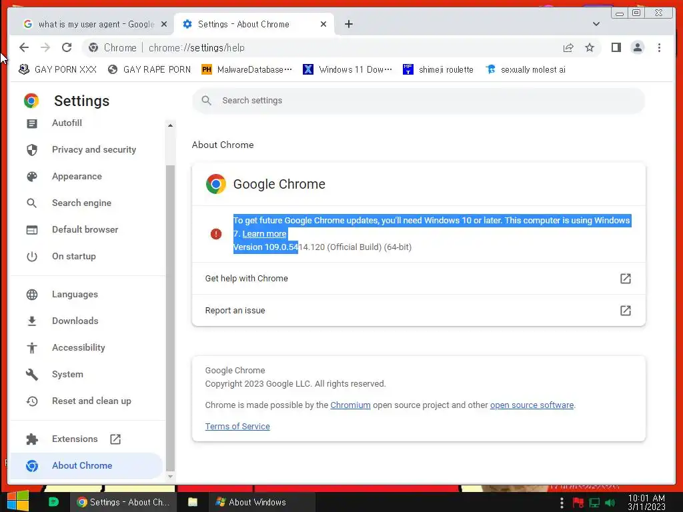This screenshot has height=512, width=683.
Task: Select the Settings - About Chrome tab
Action: [x=254, y=24]
